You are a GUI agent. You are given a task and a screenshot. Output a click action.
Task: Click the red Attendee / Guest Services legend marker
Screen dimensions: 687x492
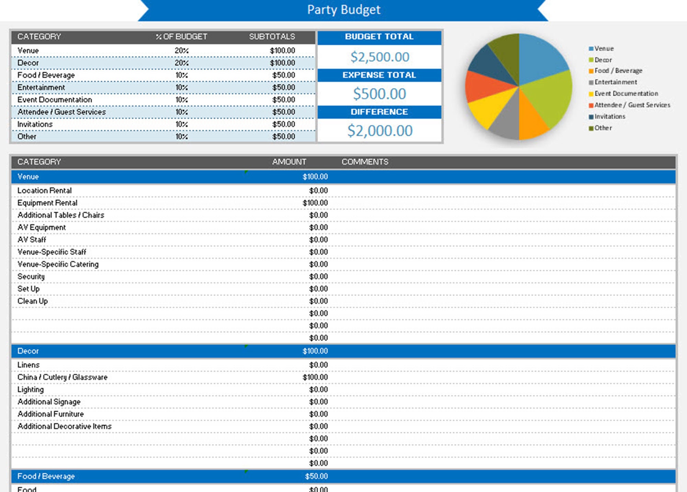(x=592, y=105)
